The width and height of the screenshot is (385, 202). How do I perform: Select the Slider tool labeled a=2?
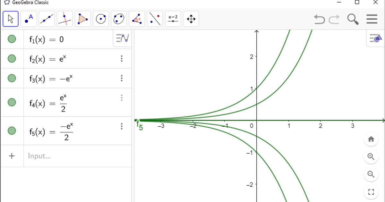coord(173,19)
